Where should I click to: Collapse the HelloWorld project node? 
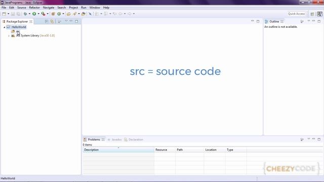pos(4,27)
